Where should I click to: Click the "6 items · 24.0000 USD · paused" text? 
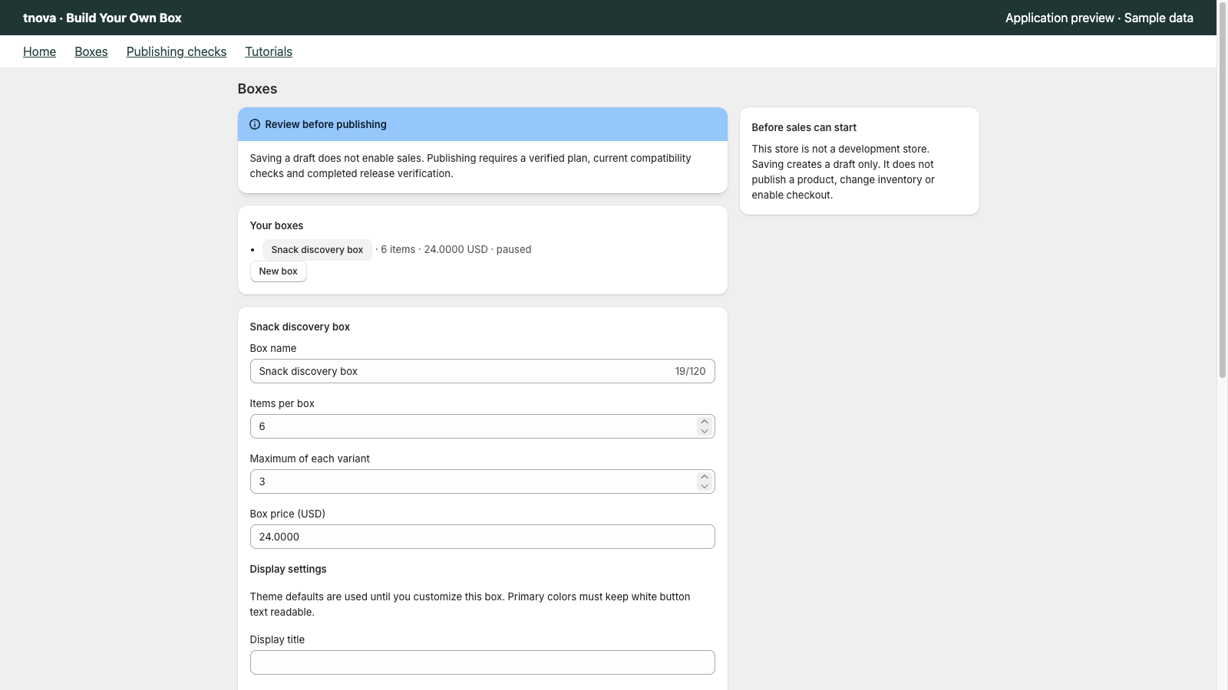click(x=456, y=249)
